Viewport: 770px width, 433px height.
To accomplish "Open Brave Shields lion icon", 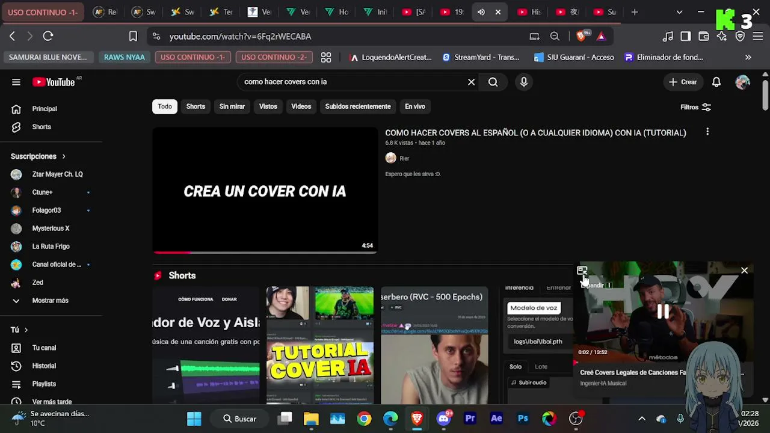I will click(x=582, y=36).
